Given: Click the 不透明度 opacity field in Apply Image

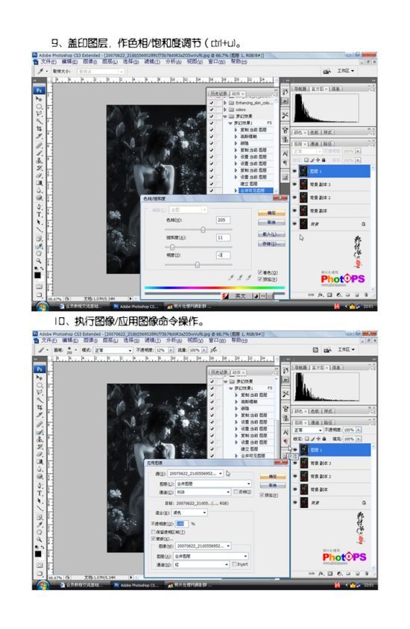Looking at the screenshot, I should [x=181, y=524].
